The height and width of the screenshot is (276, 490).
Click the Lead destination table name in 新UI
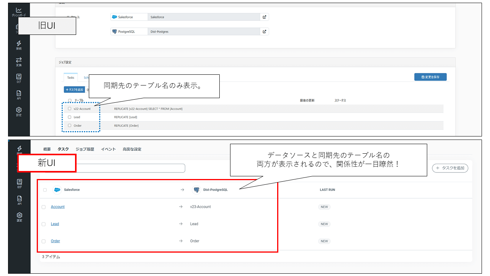pos(194,224)
